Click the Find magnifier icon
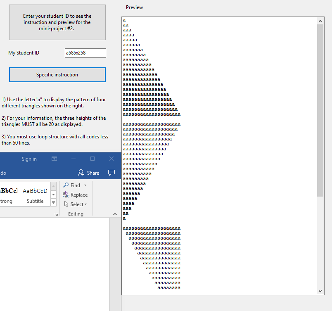Image resolution: width=332 pixels, height=311 pixels. (66, 185)
